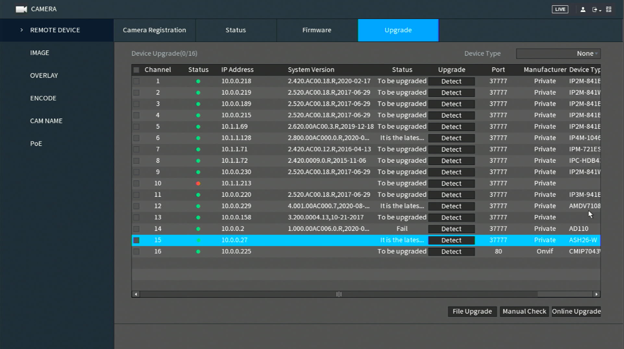Click the red status dot of channel 10
The height and width of the screenshot is (349, 624).
198,184
